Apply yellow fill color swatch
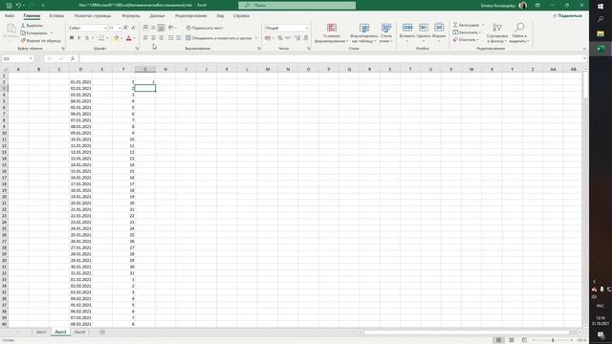This screenshot has height=344, width=612. (117, 38)
